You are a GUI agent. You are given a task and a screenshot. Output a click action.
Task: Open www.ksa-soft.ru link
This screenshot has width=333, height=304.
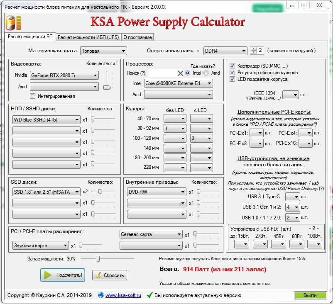pyautogui.click(x=123, y=295)
